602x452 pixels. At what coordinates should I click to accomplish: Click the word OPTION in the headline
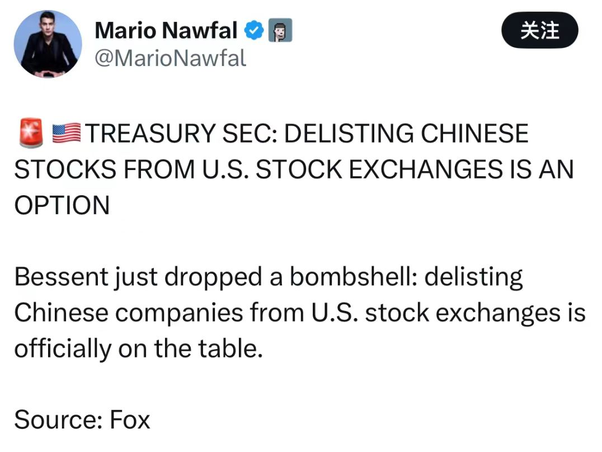coord(62,206)
